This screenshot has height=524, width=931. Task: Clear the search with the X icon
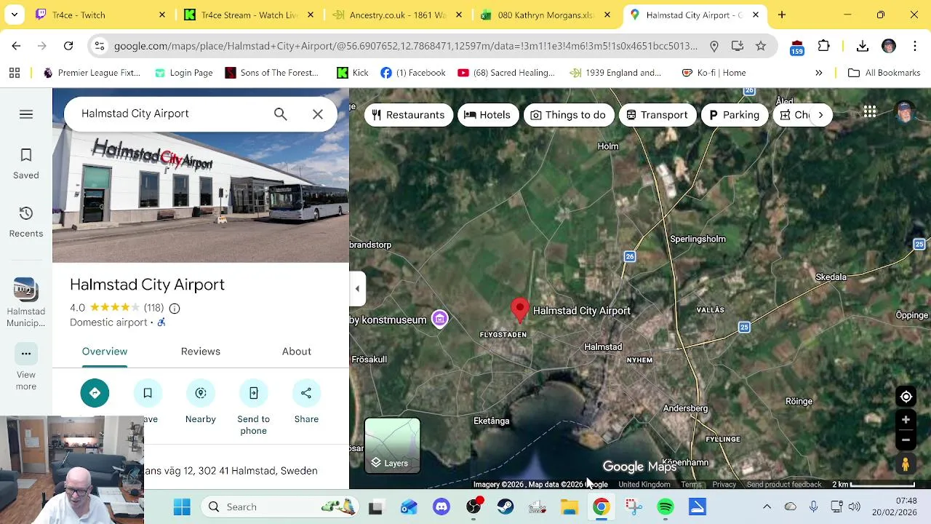(318, 114)
